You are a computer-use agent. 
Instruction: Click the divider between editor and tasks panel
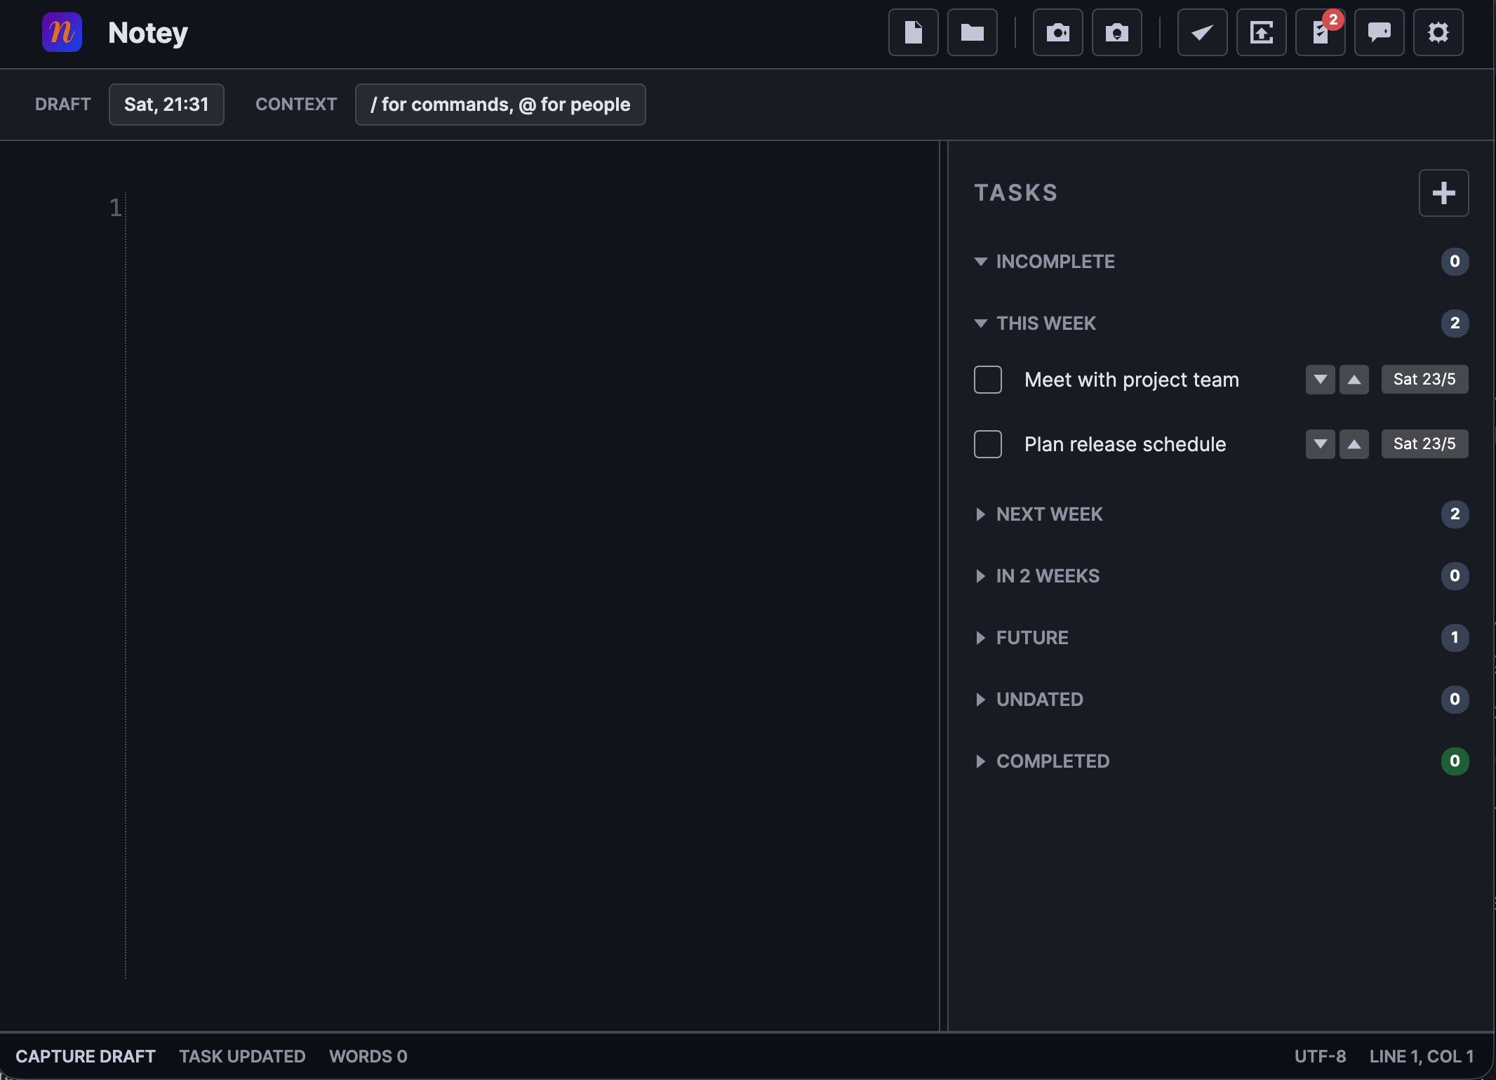click(943, 586)
